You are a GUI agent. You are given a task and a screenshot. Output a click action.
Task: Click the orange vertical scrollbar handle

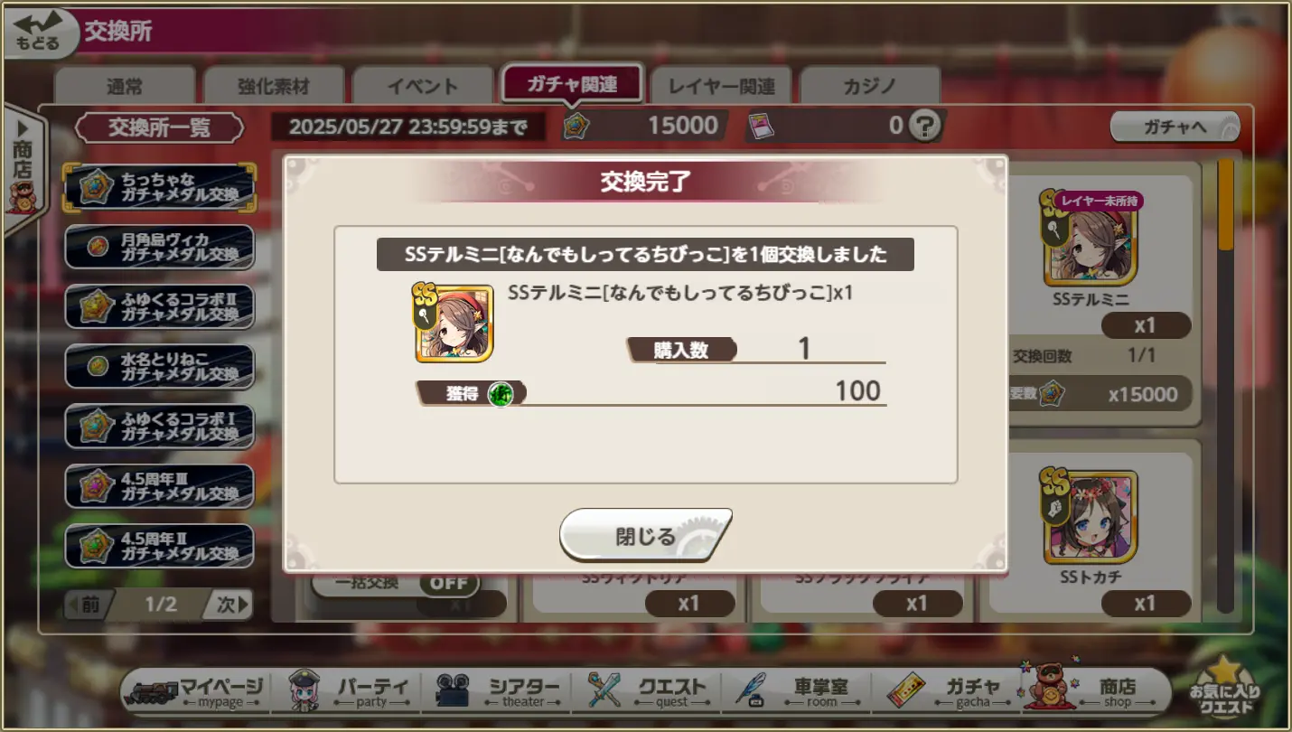(x=1225, y=203)
